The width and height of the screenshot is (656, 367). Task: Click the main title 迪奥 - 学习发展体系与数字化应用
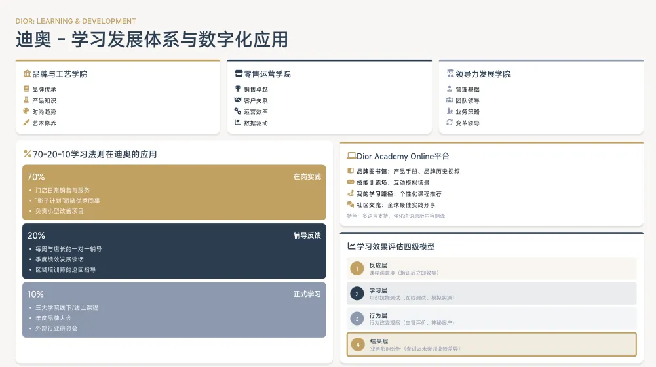(152, 40)
